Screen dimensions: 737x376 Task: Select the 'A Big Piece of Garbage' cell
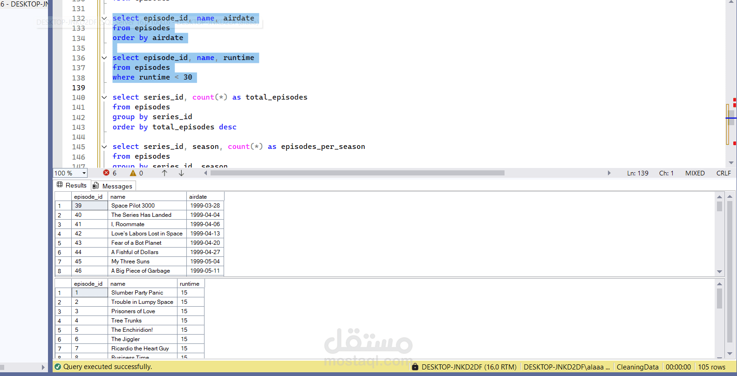pos(147,271)
